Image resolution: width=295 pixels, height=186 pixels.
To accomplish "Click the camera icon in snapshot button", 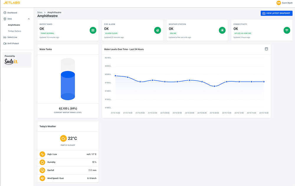I will click(x=264, y=13).
